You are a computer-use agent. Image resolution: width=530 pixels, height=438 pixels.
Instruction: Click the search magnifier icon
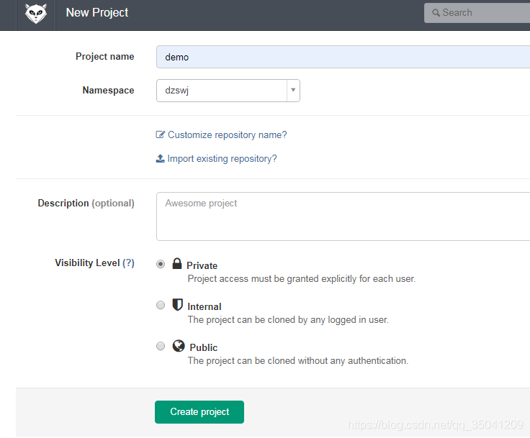point(436,13)
